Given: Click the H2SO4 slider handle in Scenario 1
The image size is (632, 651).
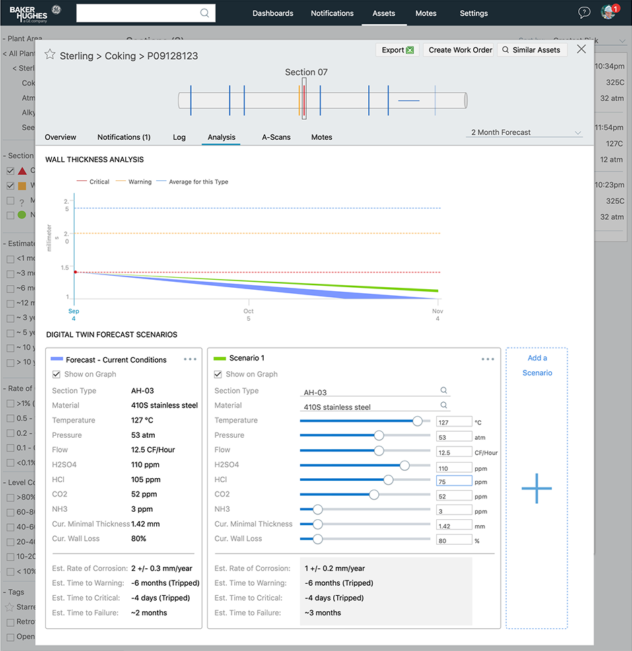Looking at the screenshot, I should pos(405,465).
